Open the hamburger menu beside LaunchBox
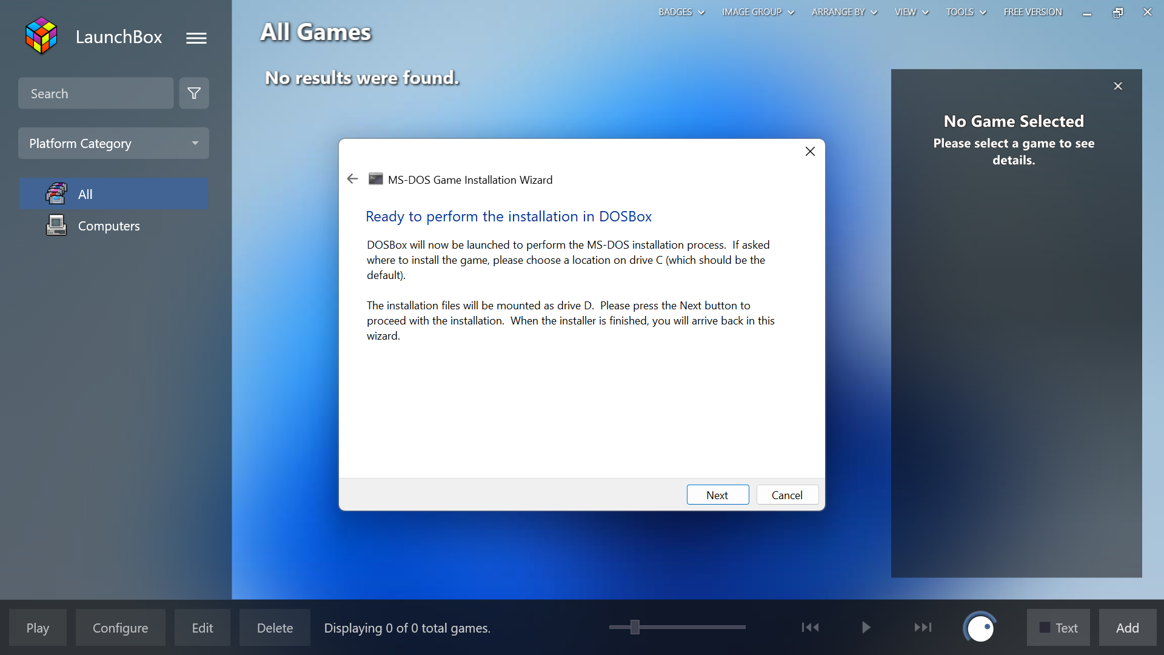 point(196,38)
